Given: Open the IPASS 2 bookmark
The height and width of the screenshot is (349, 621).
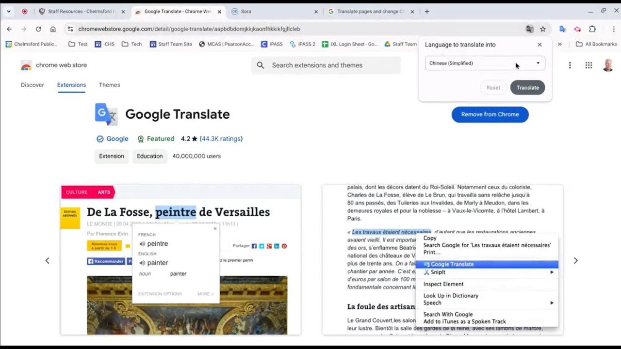Looking at the screenshot, I should pyautogui.click(x=302, y=44).
